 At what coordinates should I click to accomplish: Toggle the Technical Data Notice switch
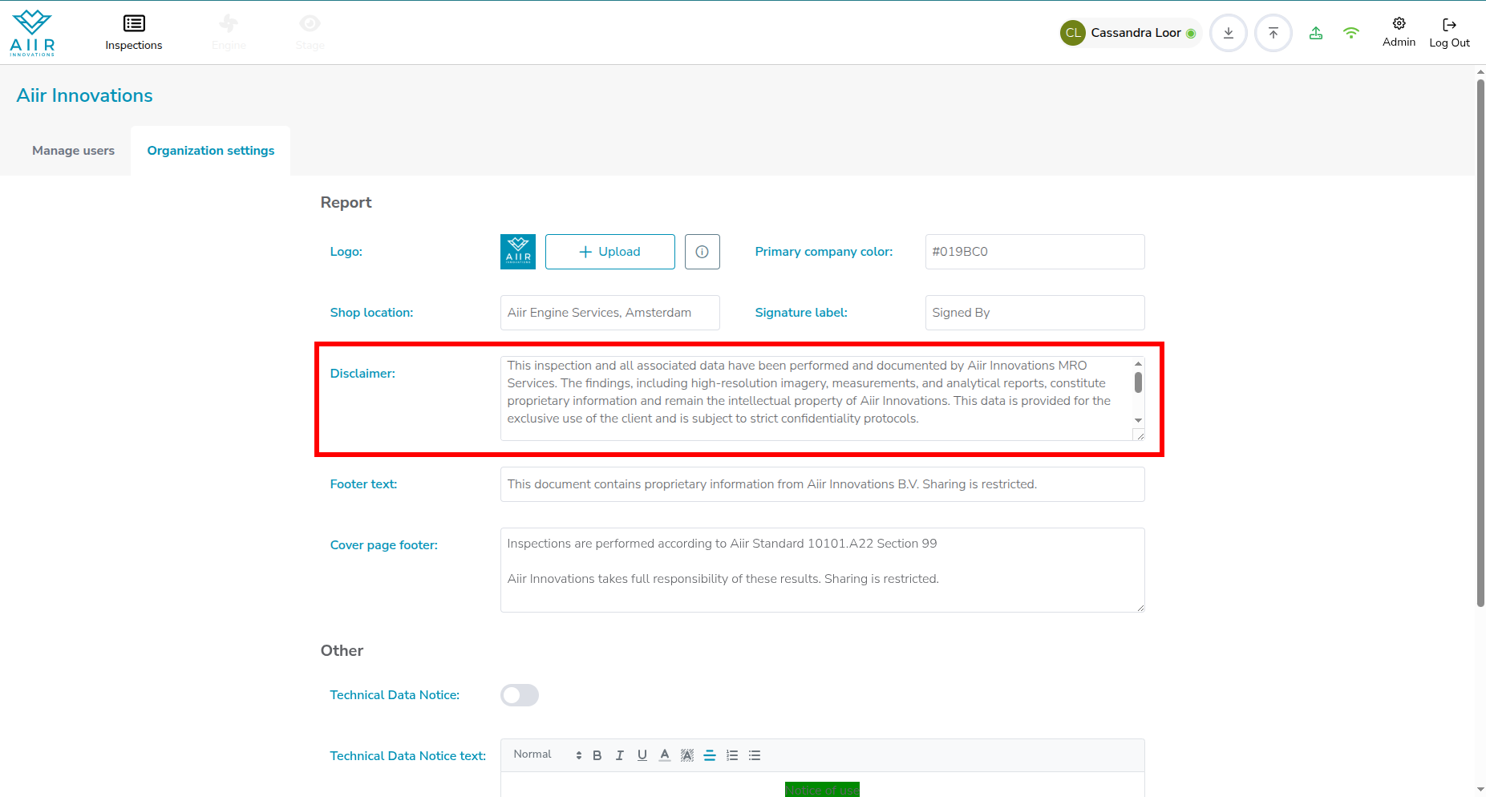(x=520, y=695)
